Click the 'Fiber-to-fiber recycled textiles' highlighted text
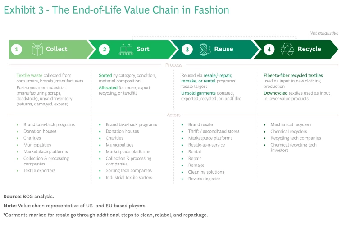The width and height of the screenshot is (346, 229). pyautogui.click(x=293, y=75)
